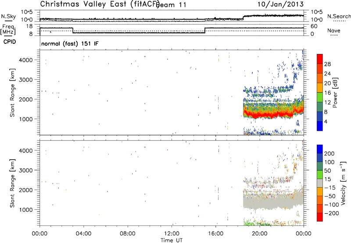
Task: Click the '60' tick on the Nave axis
Action: (314, 26)
